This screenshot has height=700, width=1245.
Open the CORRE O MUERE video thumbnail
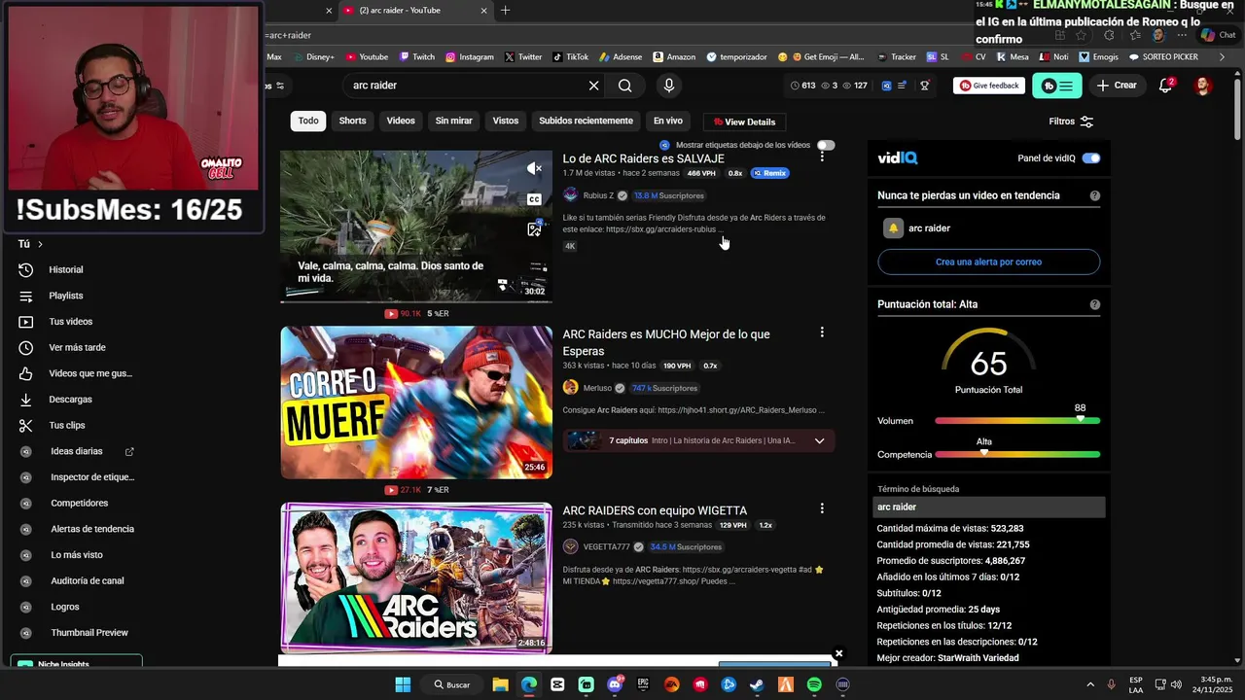[x=416, y=402]
